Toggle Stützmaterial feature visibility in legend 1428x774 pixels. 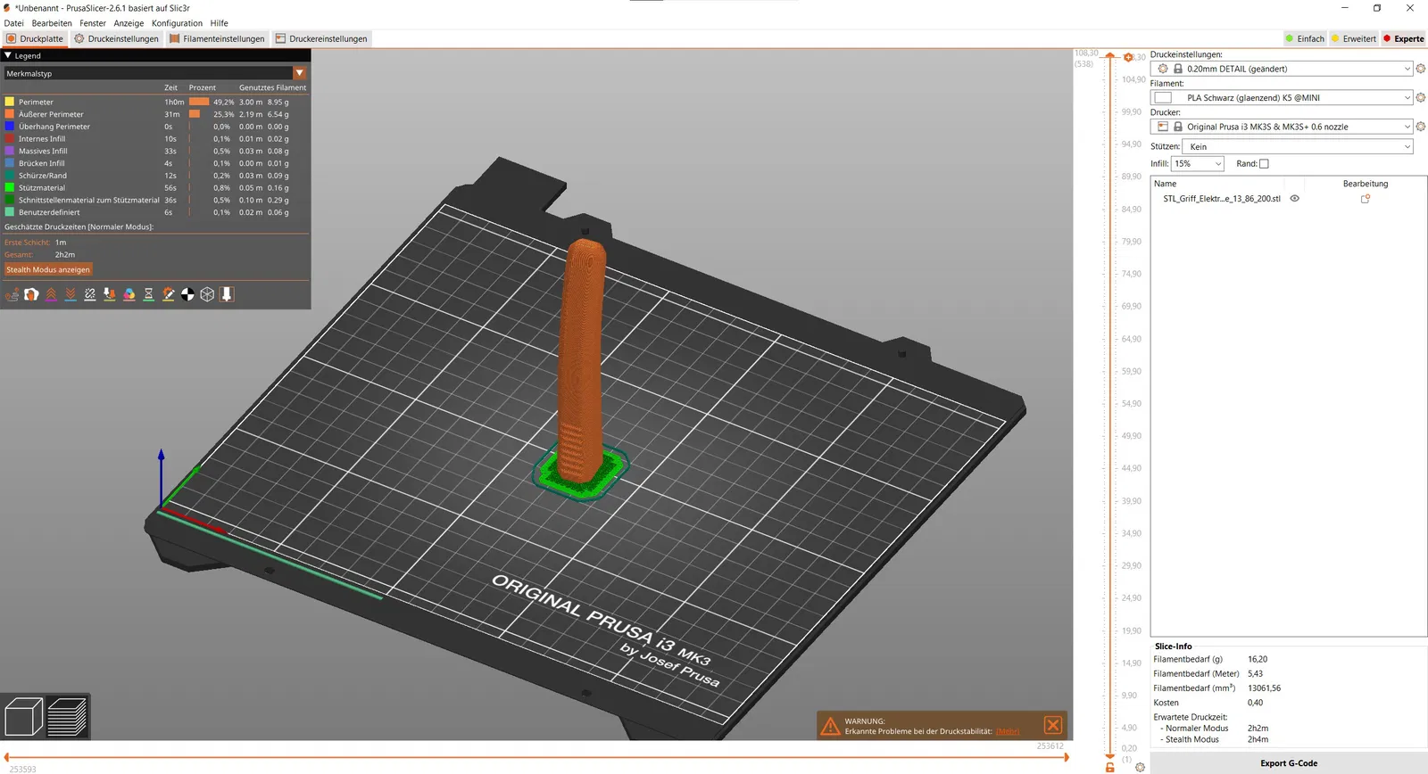click(x=155, y=188)
